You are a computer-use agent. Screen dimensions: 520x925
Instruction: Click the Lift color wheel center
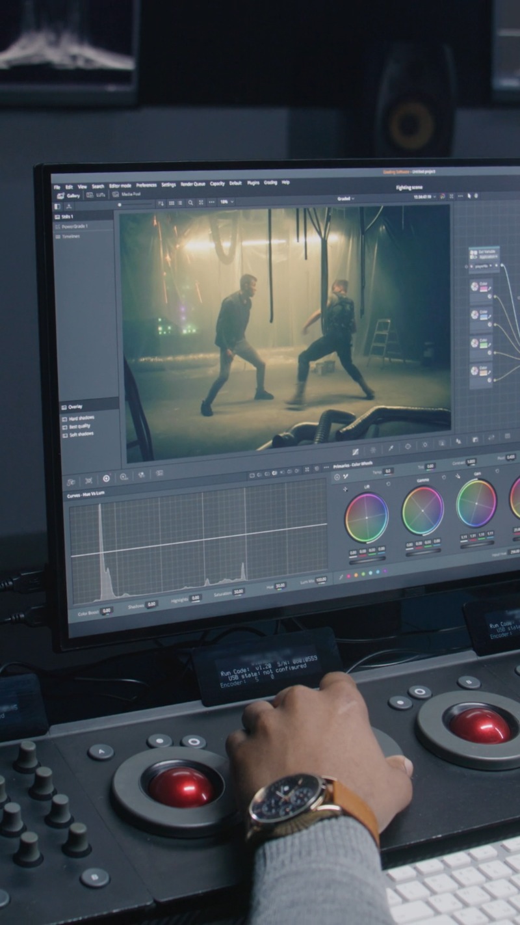367,518
